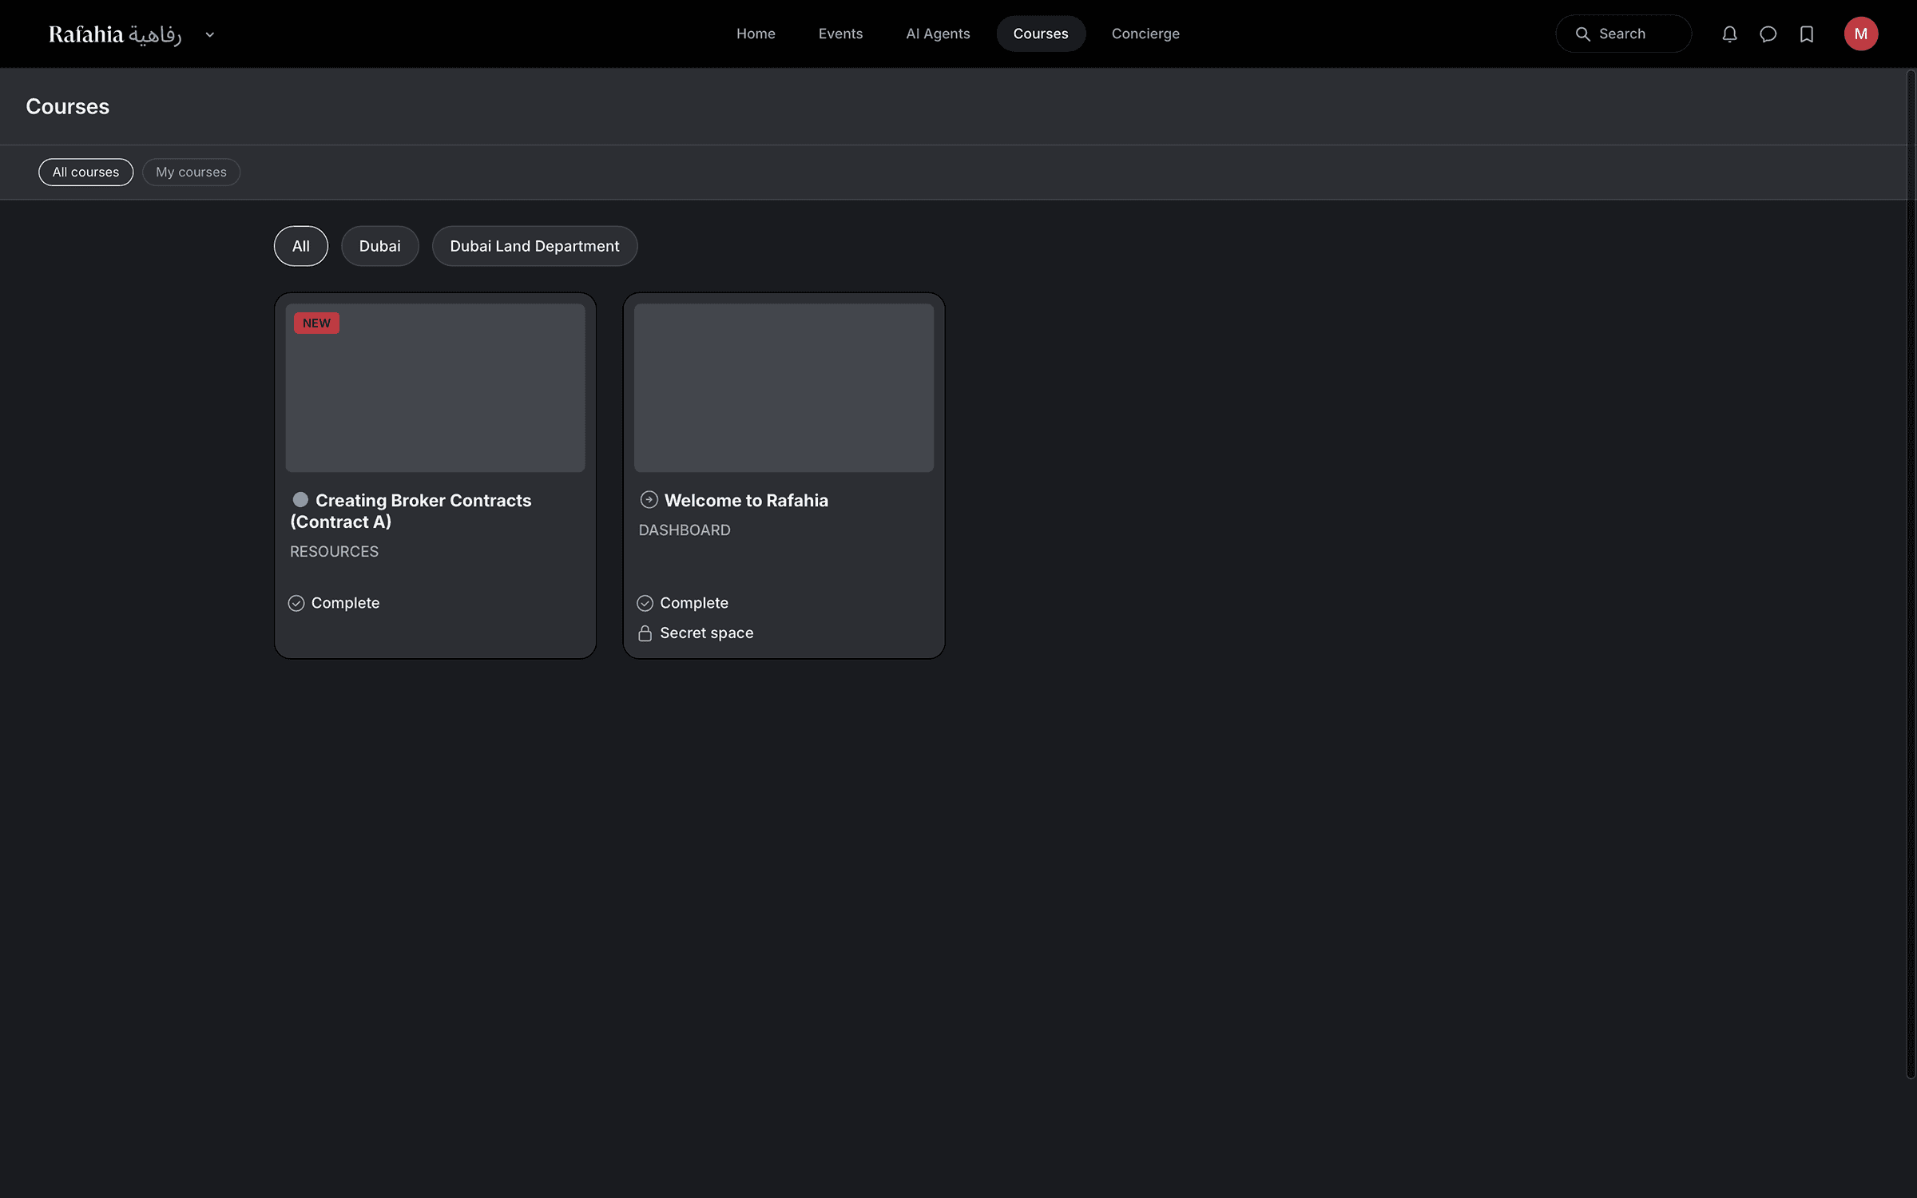1917x1198 pixels.
Task: Switch to the My courses tab
Action: [x=191, y=172]
